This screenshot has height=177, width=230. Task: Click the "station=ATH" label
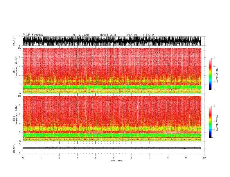(x=108, y=35)
